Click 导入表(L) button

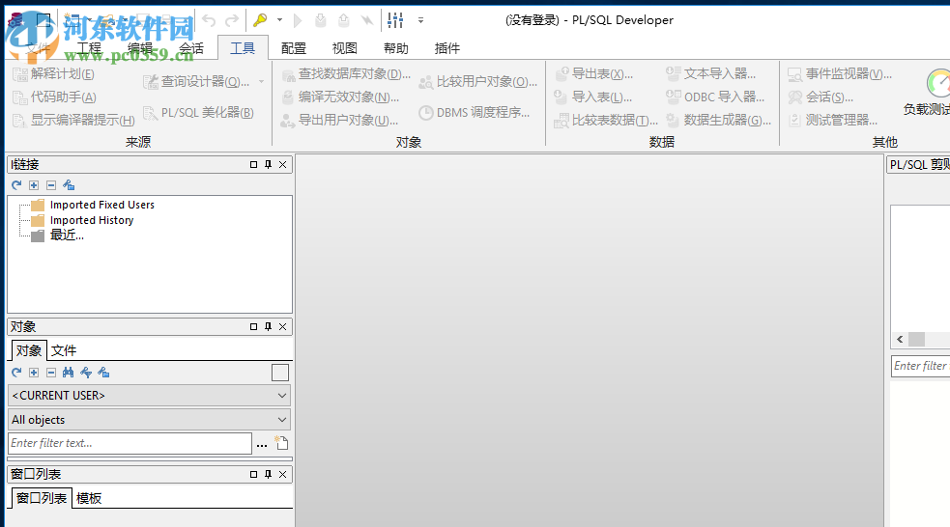593,97
